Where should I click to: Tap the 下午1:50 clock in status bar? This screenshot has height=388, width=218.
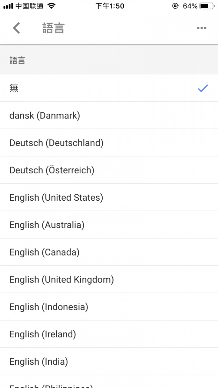point(110,6)
